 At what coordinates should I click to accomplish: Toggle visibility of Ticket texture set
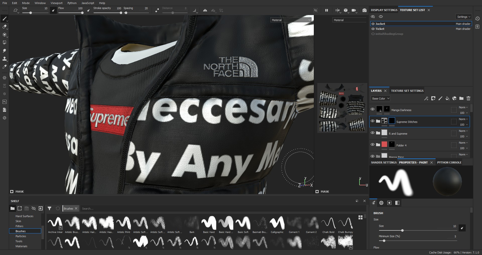point(373,29)
